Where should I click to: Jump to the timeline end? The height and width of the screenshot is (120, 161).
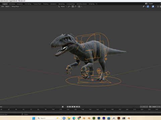(79, 107)
